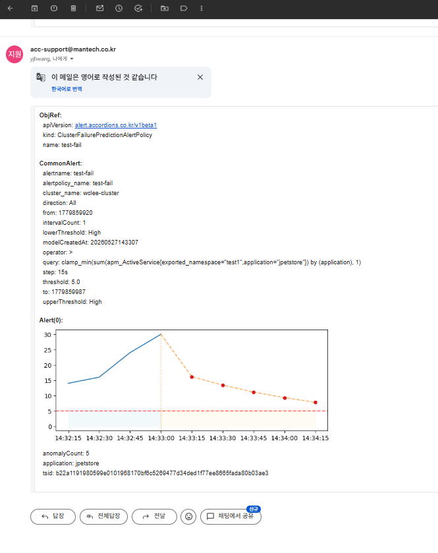Open the three-dot more options menu
This screenshot has width=438, height=553.
[202, 8]
